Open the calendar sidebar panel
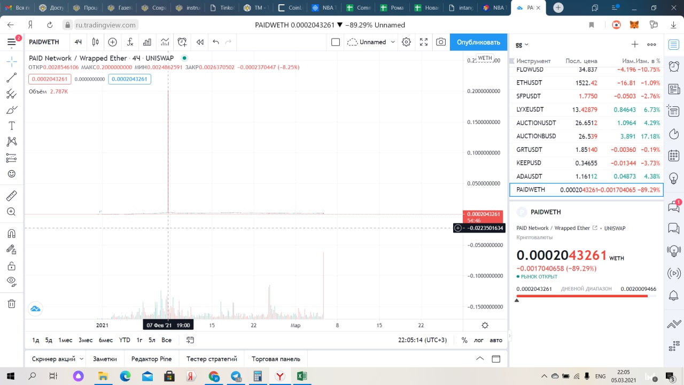This screenshot has width=684, height=385. [x=674, y=155]
